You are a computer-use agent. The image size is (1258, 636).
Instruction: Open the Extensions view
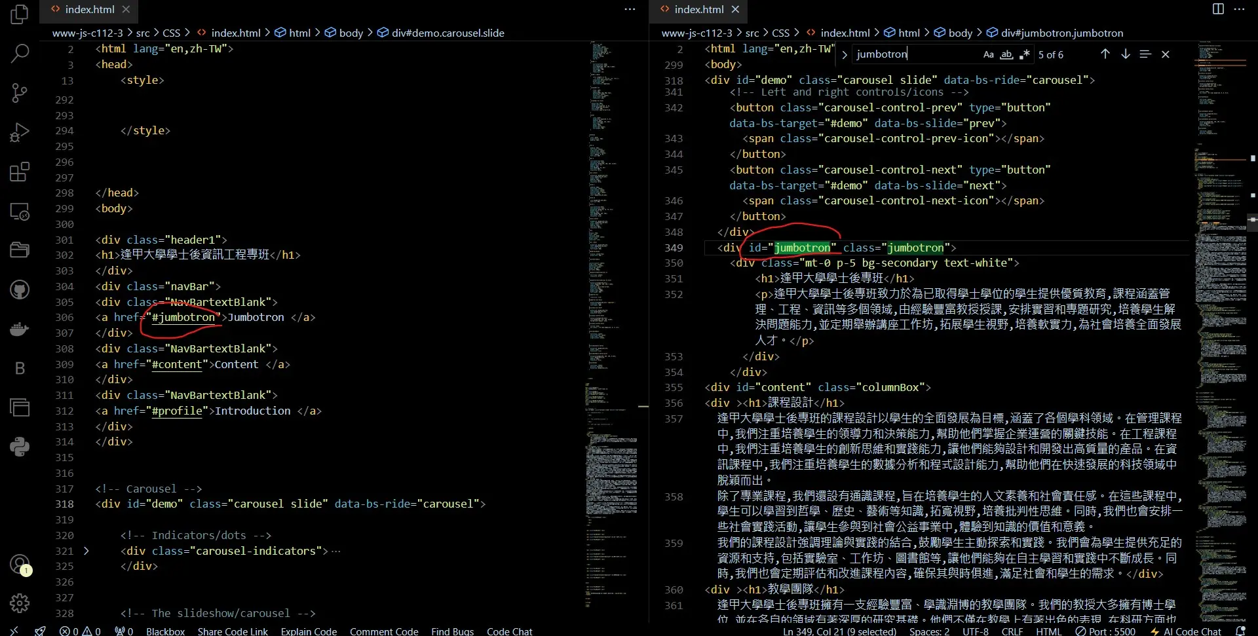point(20,172)
